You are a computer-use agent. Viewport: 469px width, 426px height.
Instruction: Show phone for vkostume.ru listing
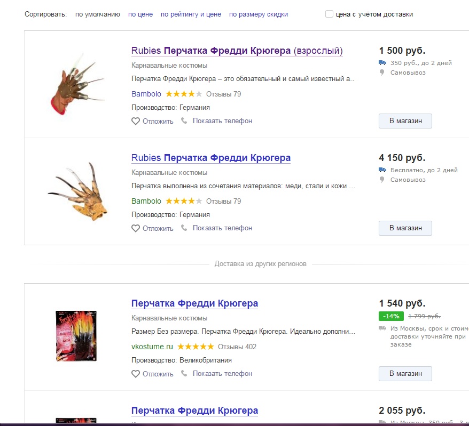click(x=222, y=373)
